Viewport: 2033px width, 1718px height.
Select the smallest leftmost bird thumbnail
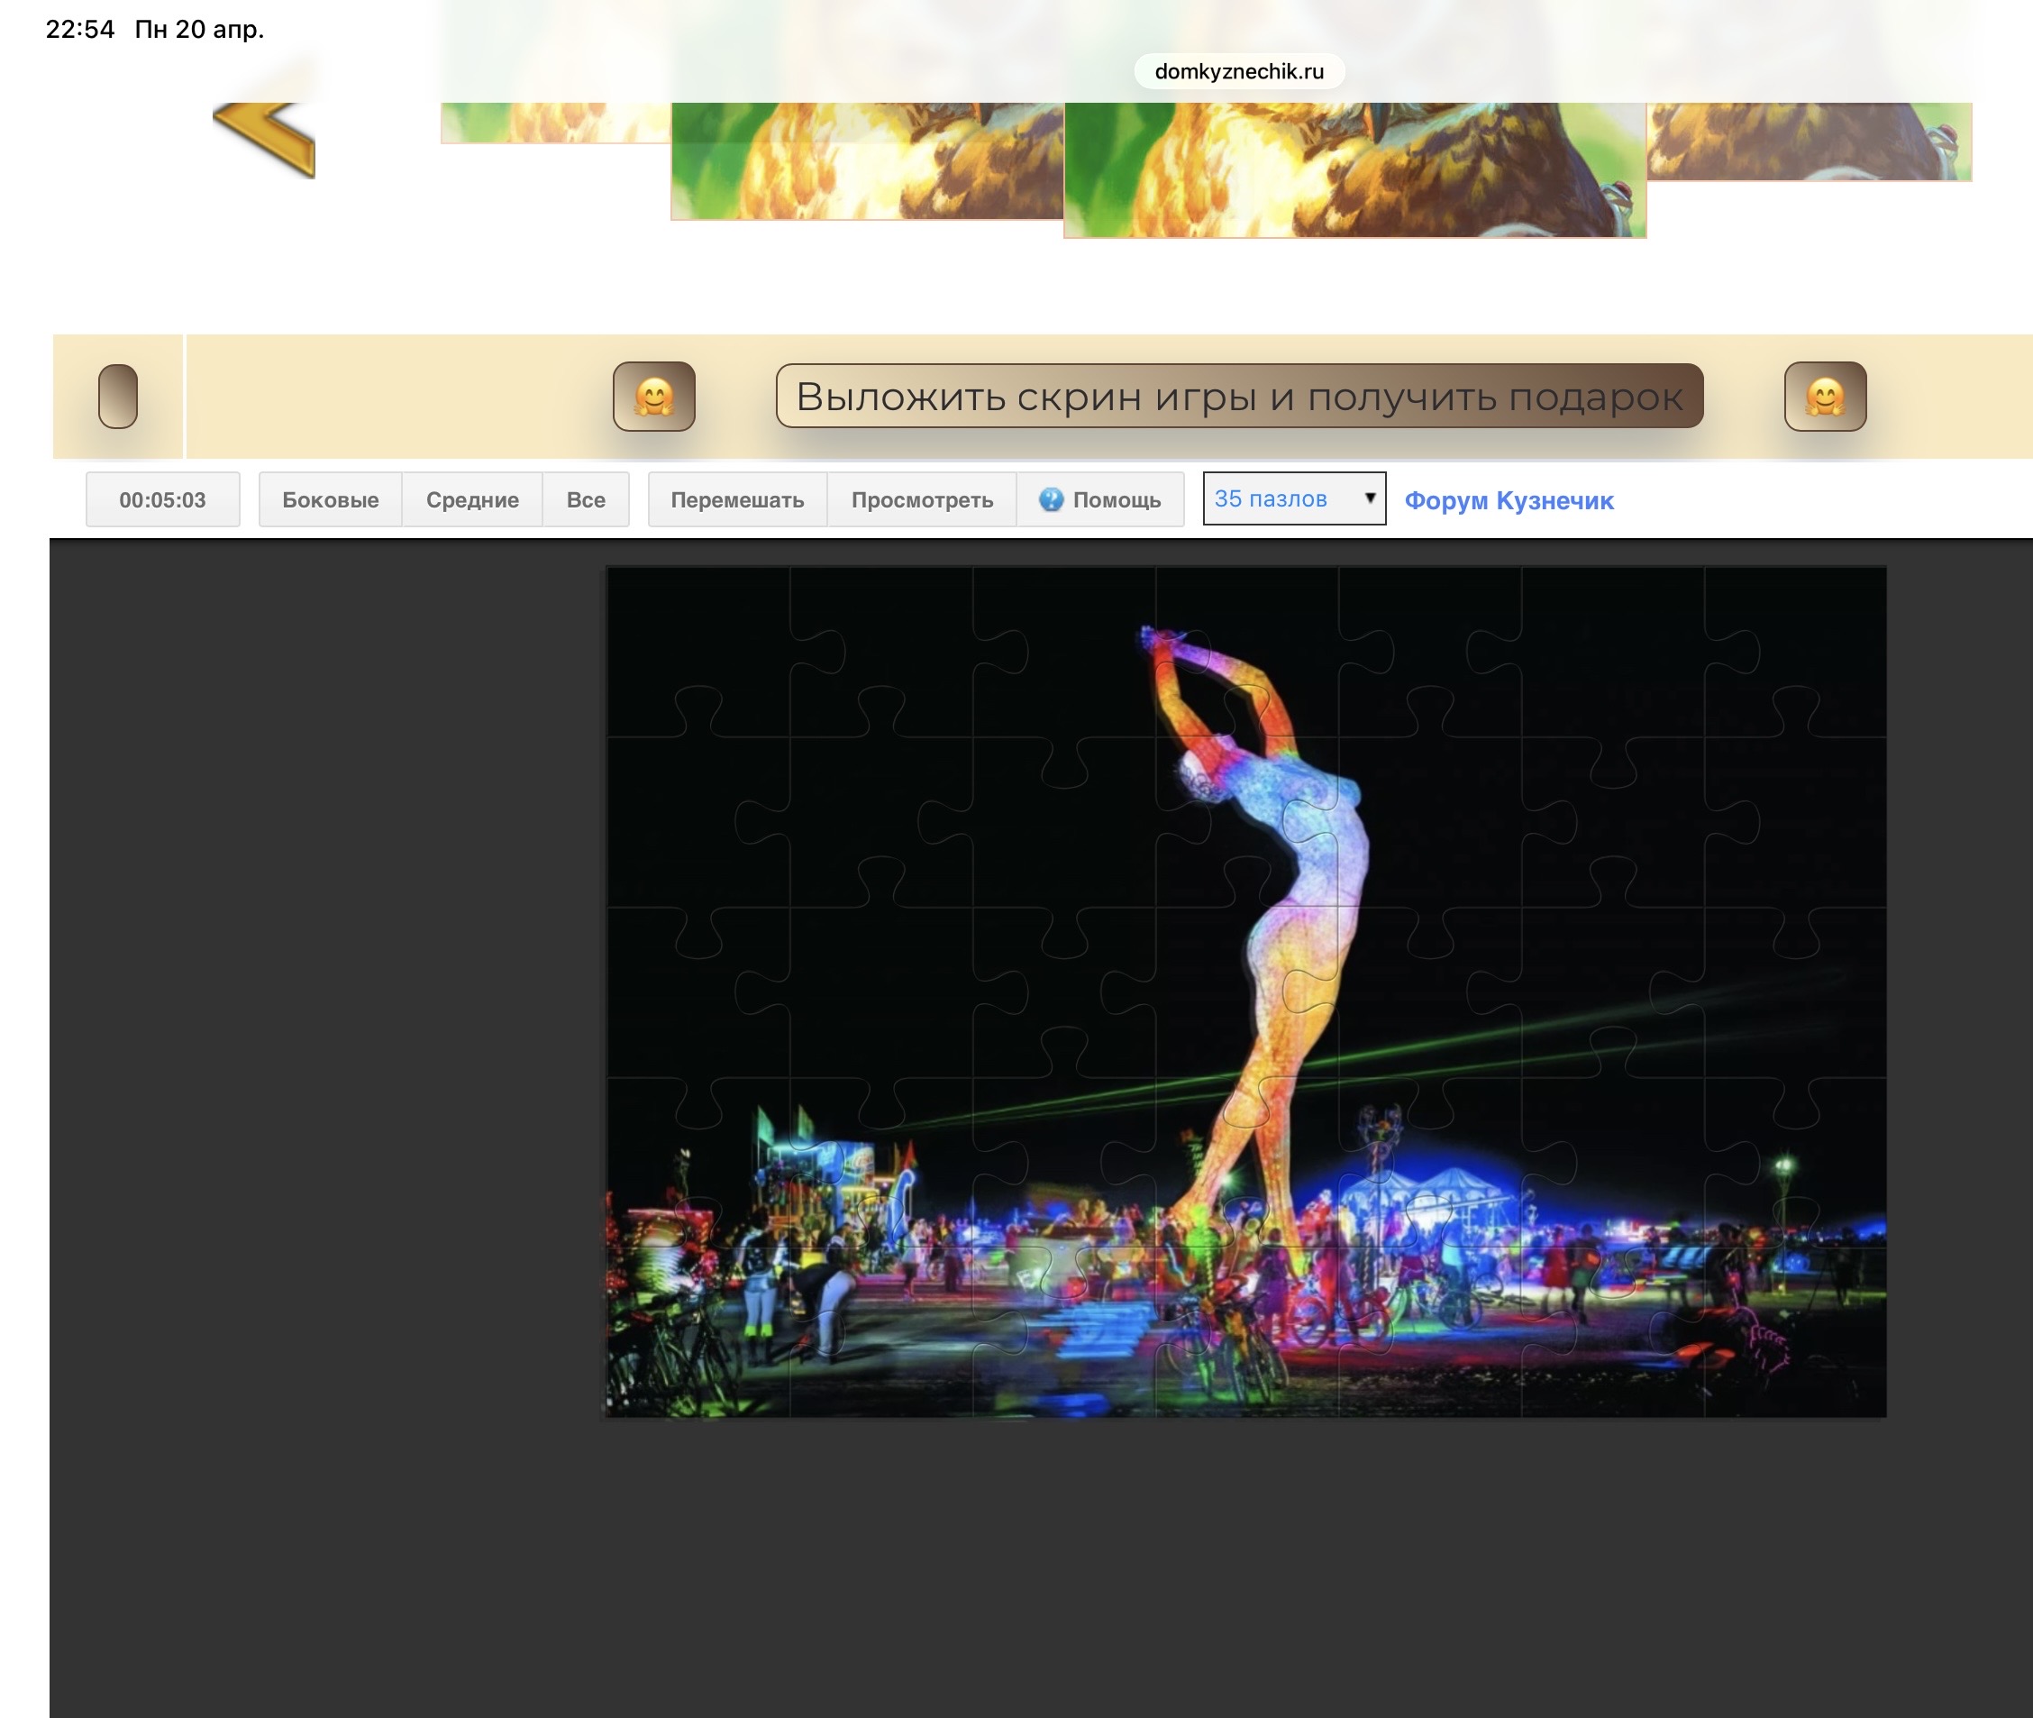555,122
